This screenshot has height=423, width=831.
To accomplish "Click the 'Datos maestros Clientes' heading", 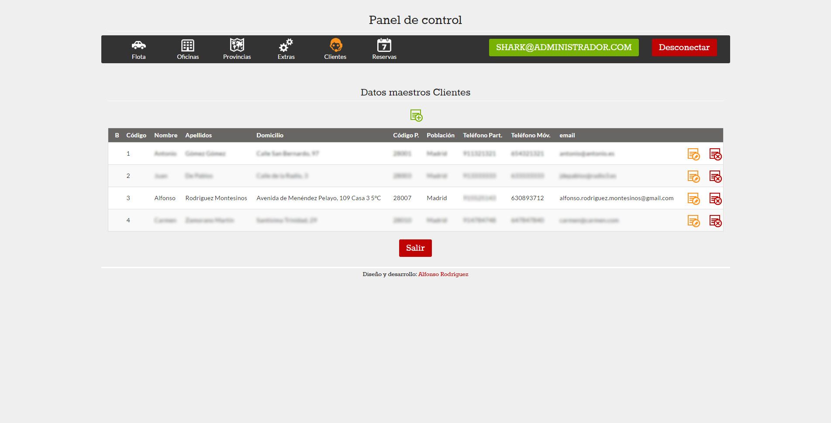I will (x=415, y=92).
